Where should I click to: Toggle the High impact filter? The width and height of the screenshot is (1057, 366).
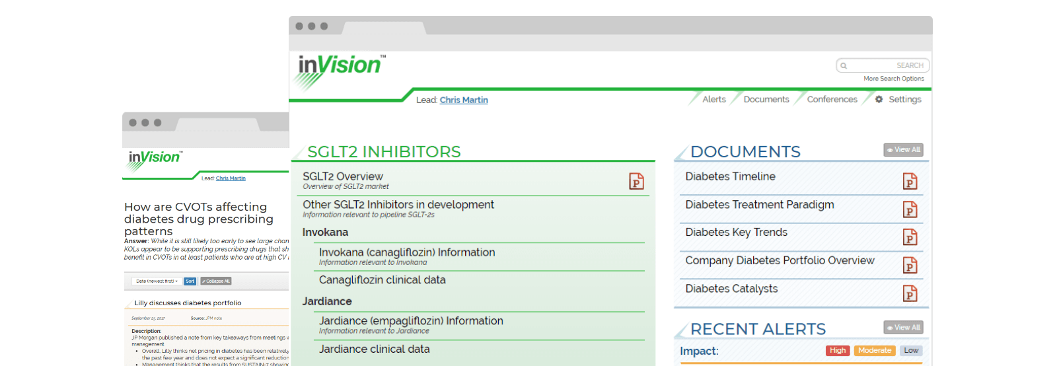838,351
